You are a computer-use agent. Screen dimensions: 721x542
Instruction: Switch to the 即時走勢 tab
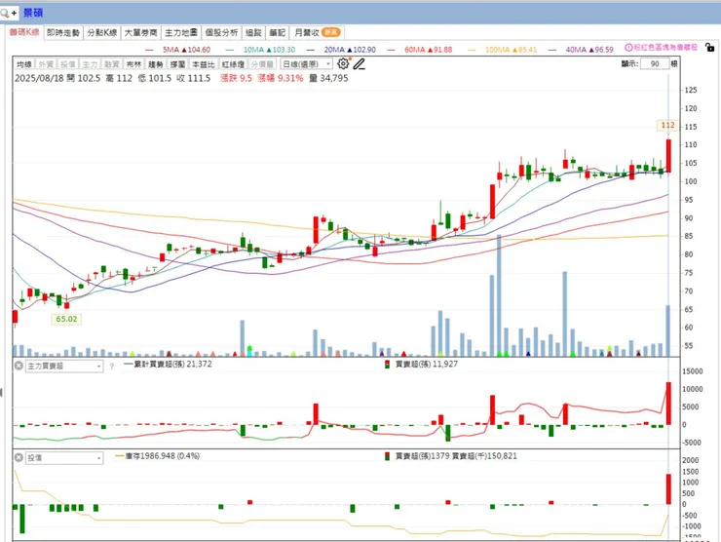pyautogui.click(x=63, y=32)
